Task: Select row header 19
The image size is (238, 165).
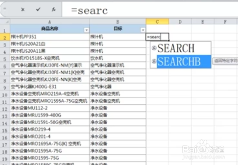Action: 5,159
